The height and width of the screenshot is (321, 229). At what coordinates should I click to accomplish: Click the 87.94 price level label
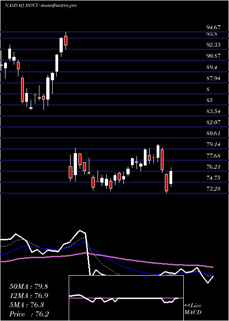point(213,78)
